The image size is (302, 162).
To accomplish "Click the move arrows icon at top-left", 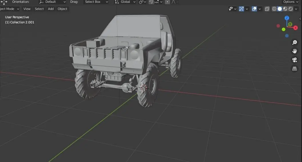I will [x=4, y=2].
